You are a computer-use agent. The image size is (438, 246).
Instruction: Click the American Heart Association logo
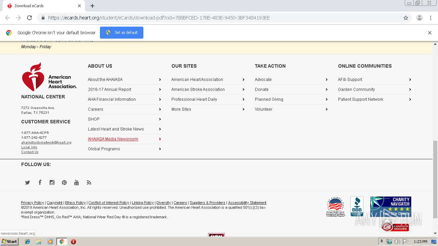(x=49, y=77)
